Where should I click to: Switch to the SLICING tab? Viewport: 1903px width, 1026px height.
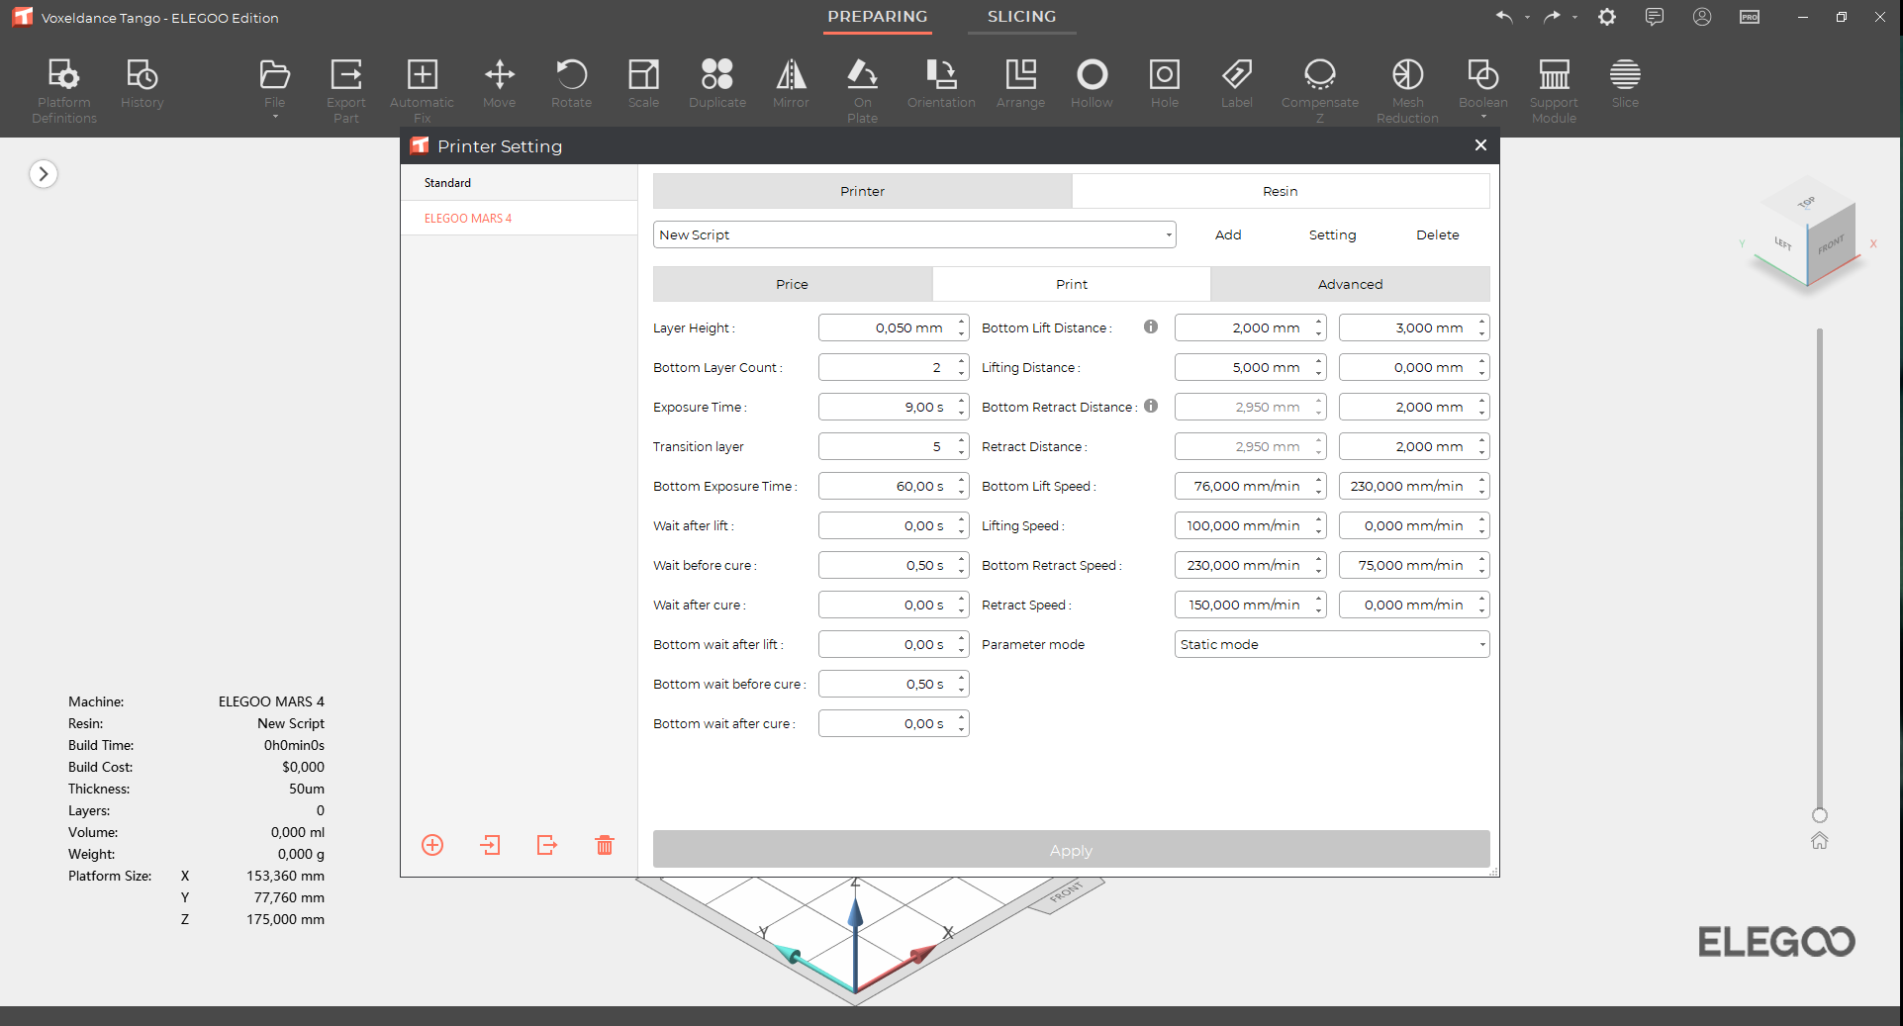1022,17
